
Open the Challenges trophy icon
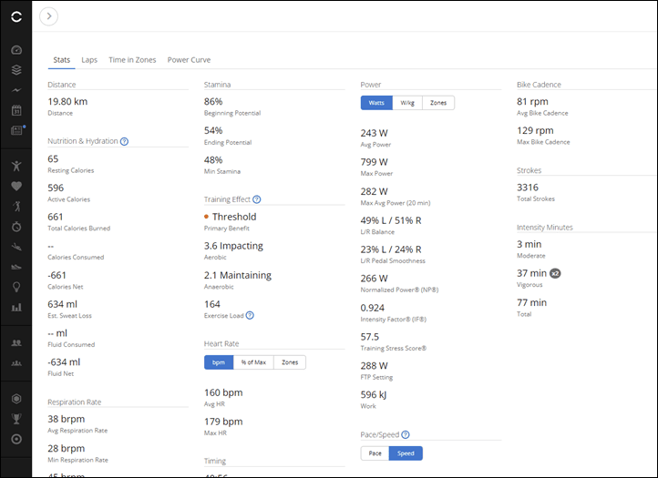[x=16, y=419]
